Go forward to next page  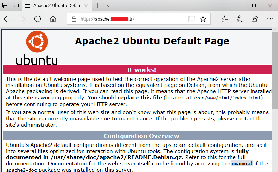coord(22,19)
